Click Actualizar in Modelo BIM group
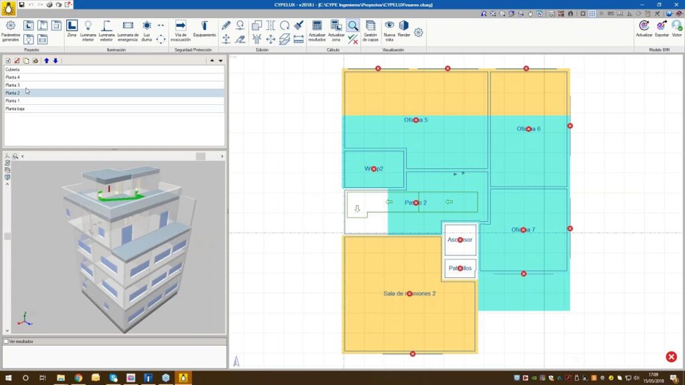This screenshot has width=685, height=385. [x=644, y=29]
